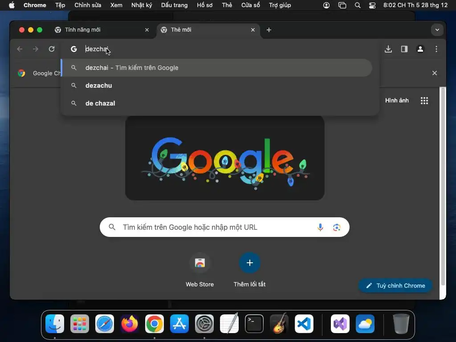456x342 pixels.
Task: Open Finder from the Dock
Action: [55, 324]
